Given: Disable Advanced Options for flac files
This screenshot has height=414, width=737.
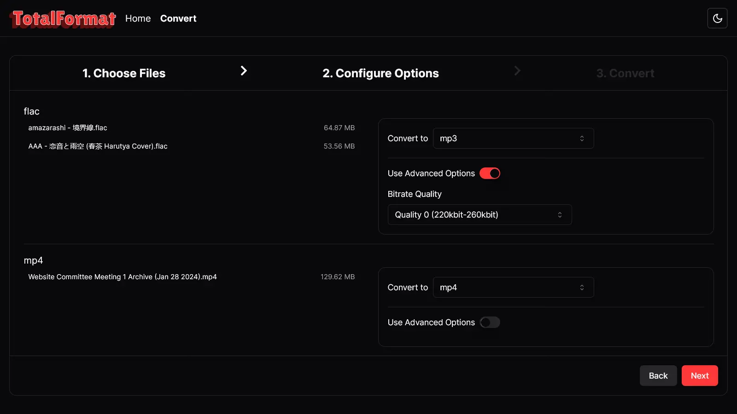Looking at the screenshot, I should (490, 173).
